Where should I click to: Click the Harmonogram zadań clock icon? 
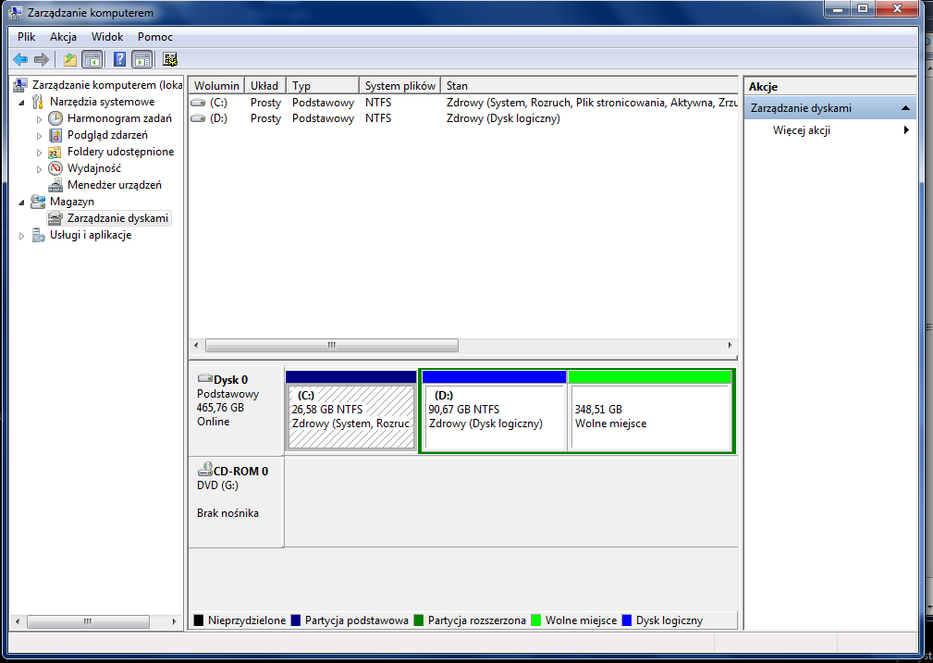tap(55, 118)
